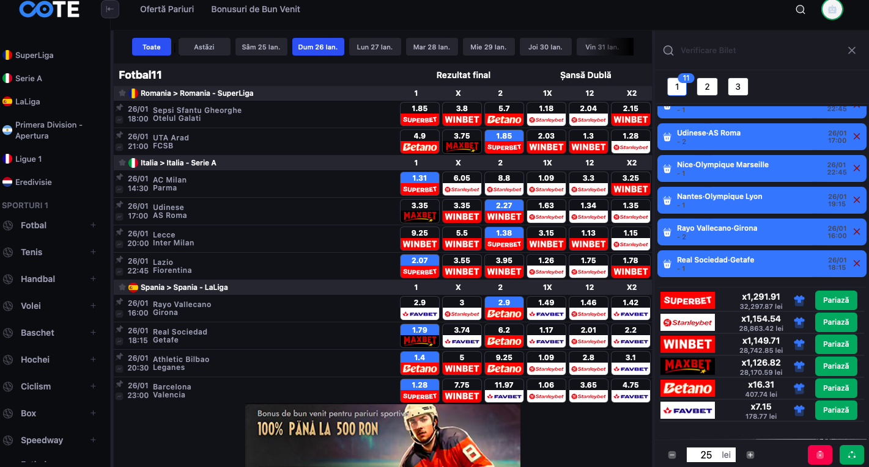
Task: Click basket icon on Real Sociedad-Getafe slip
Action: (667, 264)
